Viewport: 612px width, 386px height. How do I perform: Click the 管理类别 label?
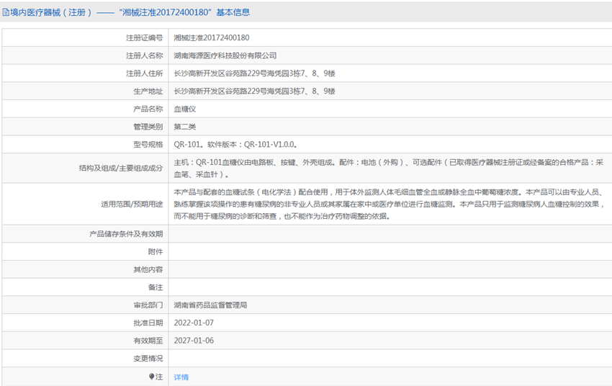pyautogui.click(x=148, y=127)
